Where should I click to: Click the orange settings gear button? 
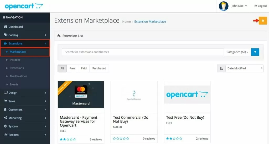[263, 21]
